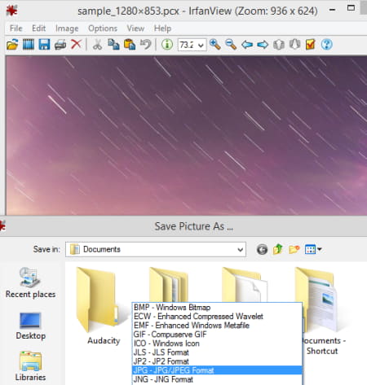Click the Zoom In magnifier icon
367x385 pixels.
pos(215,44)
